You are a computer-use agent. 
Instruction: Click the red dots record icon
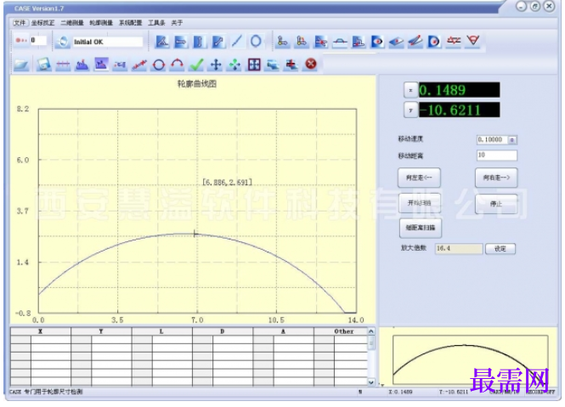click(21, 41)
